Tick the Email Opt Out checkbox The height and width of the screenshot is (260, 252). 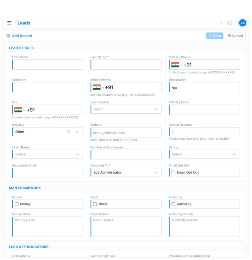173,172
